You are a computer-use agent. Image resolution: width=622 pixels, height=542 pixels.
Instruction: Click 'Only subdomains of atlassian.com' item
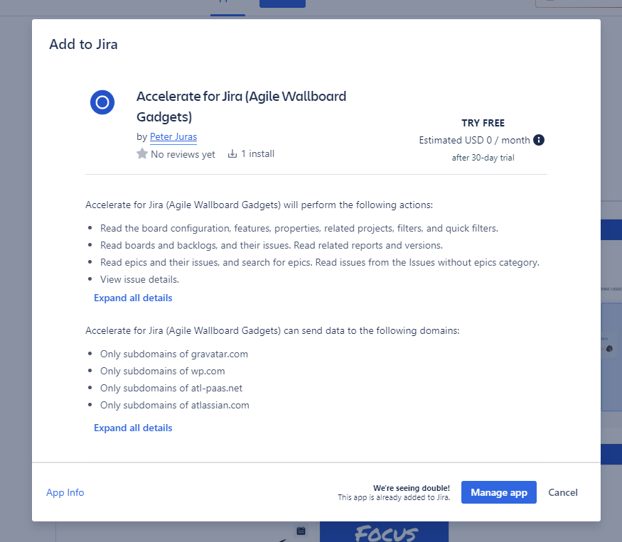coord(175,405)
